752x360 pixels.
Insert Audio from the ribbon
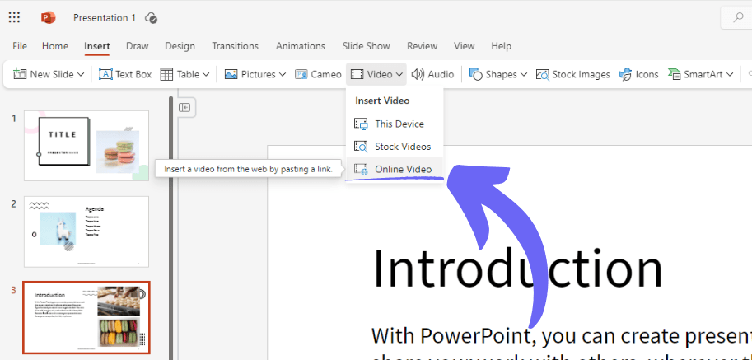432,74
